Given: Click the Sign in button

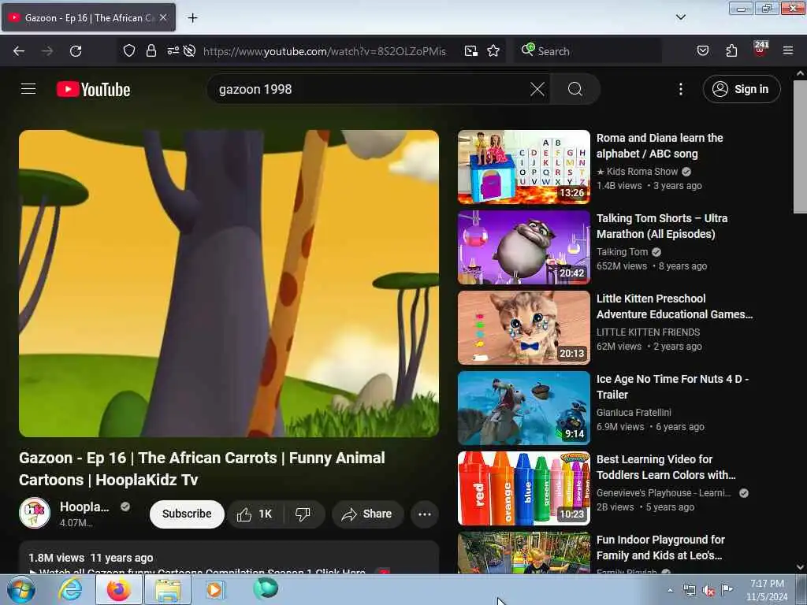Looking at the screenshot, I should click(x=741, y=89).
